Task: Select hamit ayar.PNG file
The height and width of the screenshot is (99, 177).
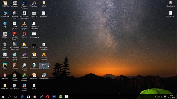Action: coord(15,26)
